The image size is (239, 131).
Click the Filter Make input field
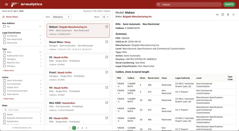click(22, 110)
